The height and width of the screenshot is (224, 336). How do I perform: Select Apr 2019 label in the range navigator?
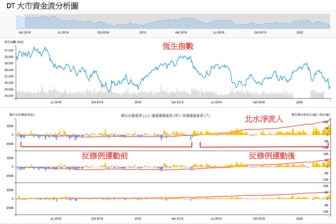[x=181, y=32]
